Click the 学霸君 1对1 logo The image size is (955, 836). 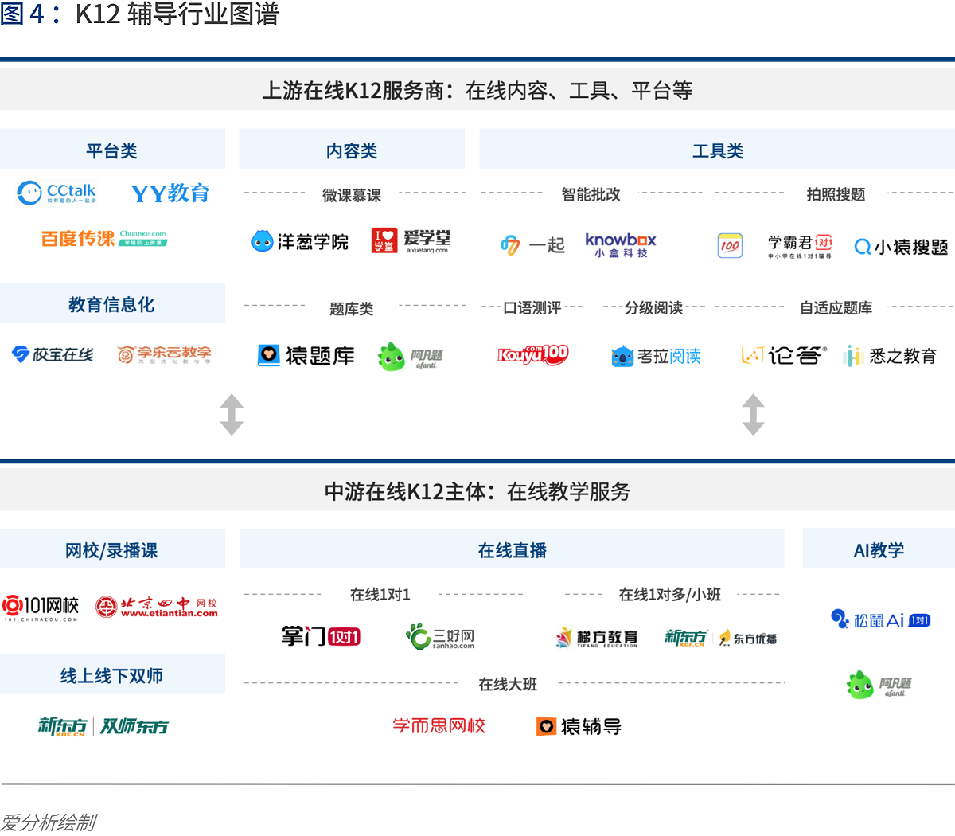pyautogui.click(x=800, y=246)
